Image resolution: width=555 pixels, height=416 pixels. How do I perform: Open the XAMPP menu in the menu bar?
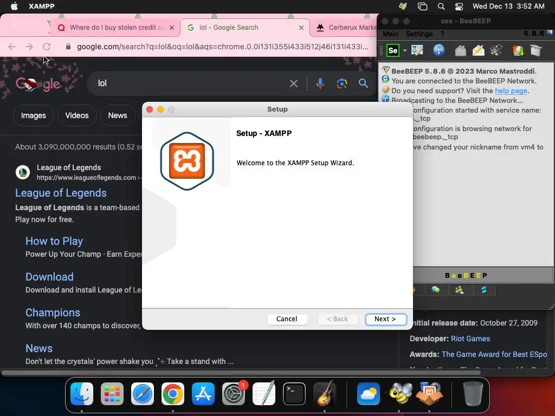[41, 6]
